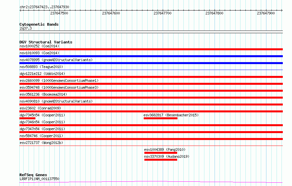Image resolution: width=292 pixels, height=186 pixels.
Task: Select the blue bar under nsv4078995
Action: tap(151, 63)
